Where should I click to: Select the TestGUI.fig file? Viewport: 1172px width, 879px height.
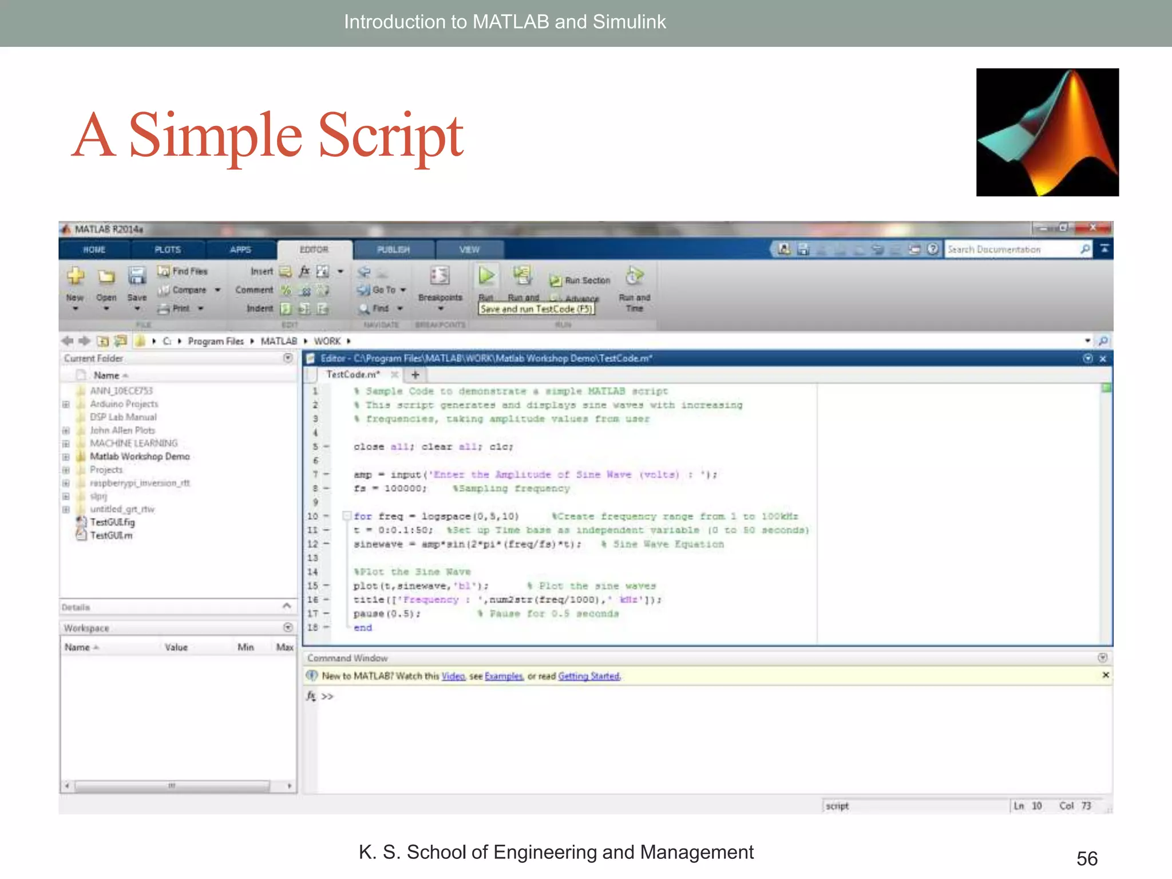[x=112, y=522]
